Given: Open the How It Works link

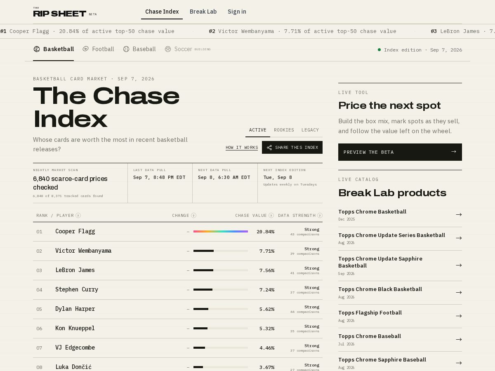Looking at the screenshot, I should 242,148.
